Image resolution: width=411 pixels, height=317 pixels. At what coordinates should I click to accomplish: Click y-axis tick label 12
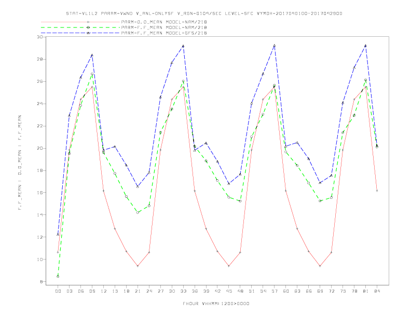(x=40, y=237)
